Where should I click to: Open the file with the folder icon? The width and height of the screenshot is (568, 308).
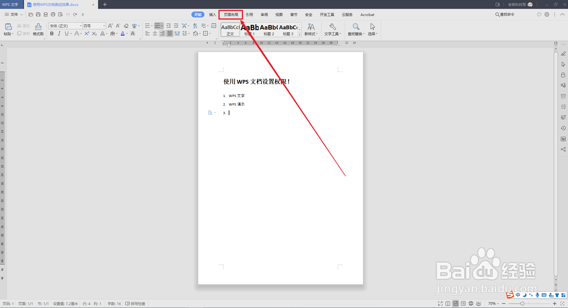[31, 14]
